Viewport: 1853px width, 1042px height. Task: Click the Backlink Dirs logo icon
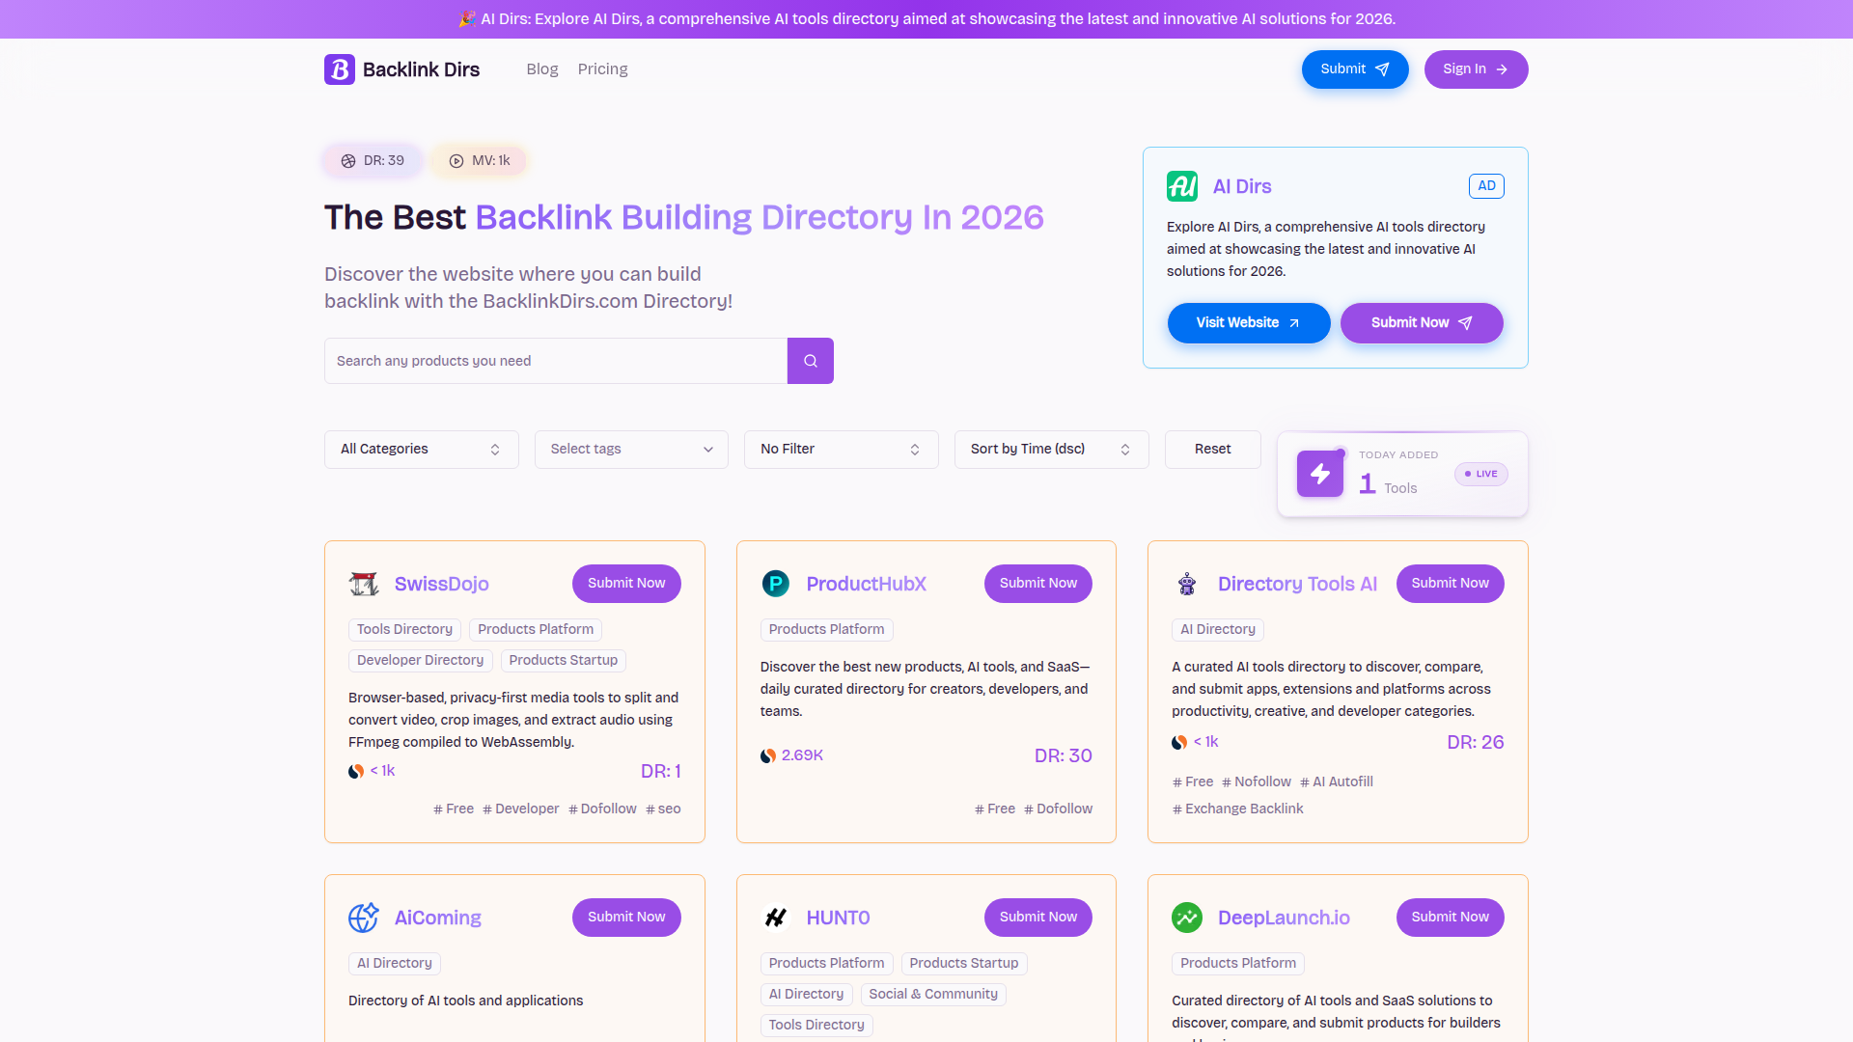[340, 69]
